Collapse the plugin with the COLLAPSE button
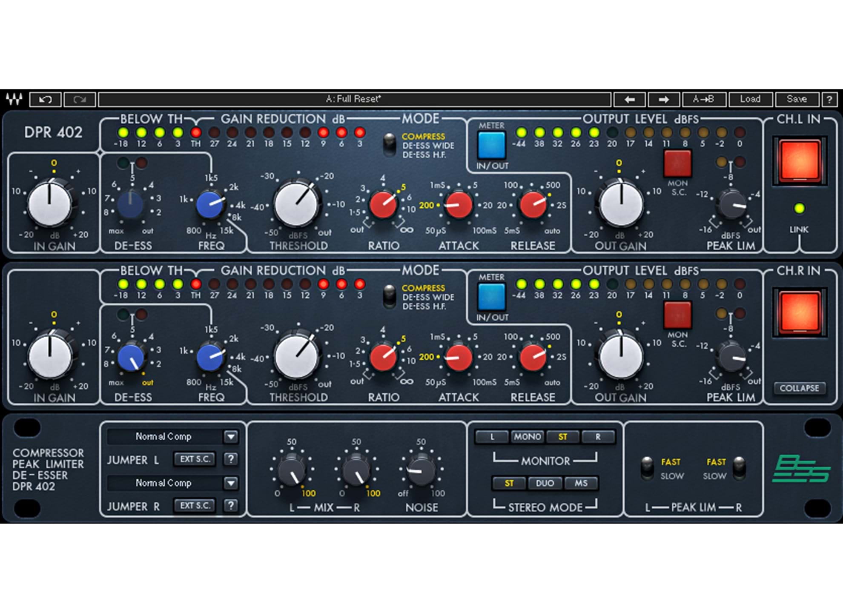Image resolution: width=843 pixels, height=613 pixels. [x=800, y=387]
